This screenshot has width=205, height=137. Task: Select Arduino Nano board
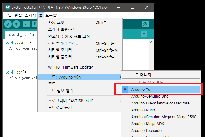161,110
